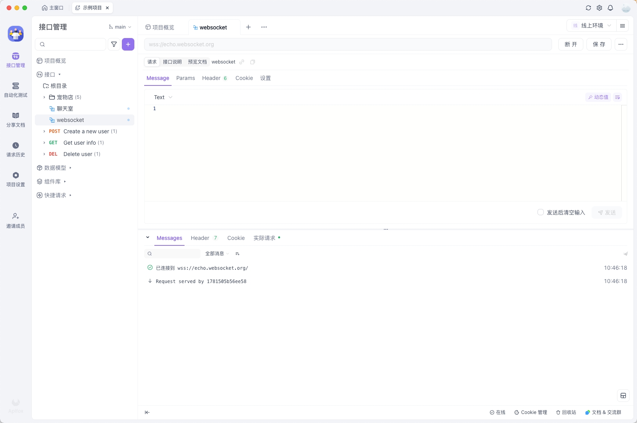Viewport: 637px width, 423px height.
Task: Open the notifications bell icon
Action: 611,7
